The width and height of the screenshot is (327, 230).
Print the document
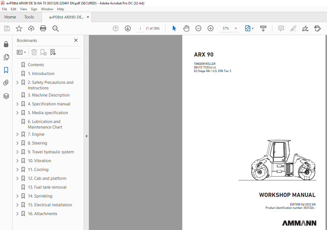[43, 28]
